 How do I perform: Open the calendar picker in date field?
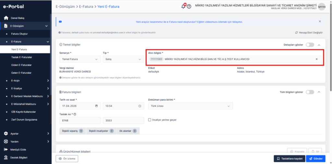click(97, 106)
